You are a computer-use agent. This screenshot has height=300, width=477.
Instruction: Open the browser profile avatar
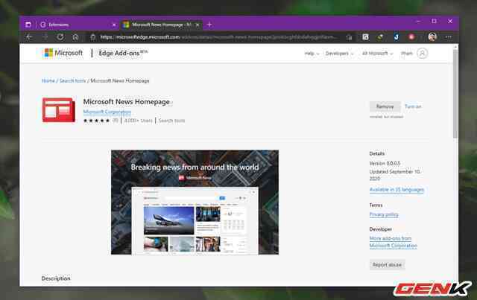432,37
